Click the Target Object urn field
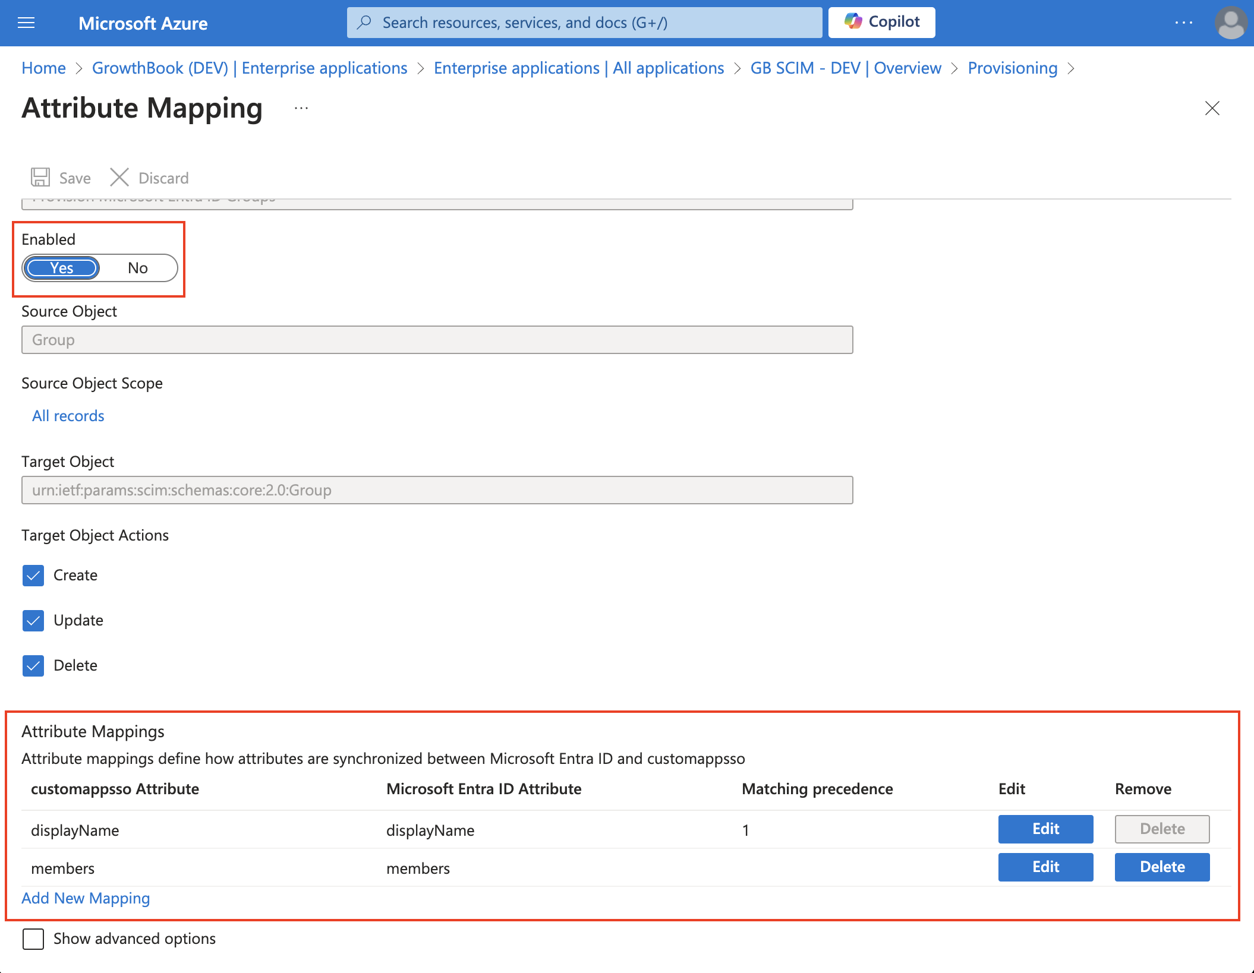Viewport: 1254px width, 973px height. [x=437, y=490]
